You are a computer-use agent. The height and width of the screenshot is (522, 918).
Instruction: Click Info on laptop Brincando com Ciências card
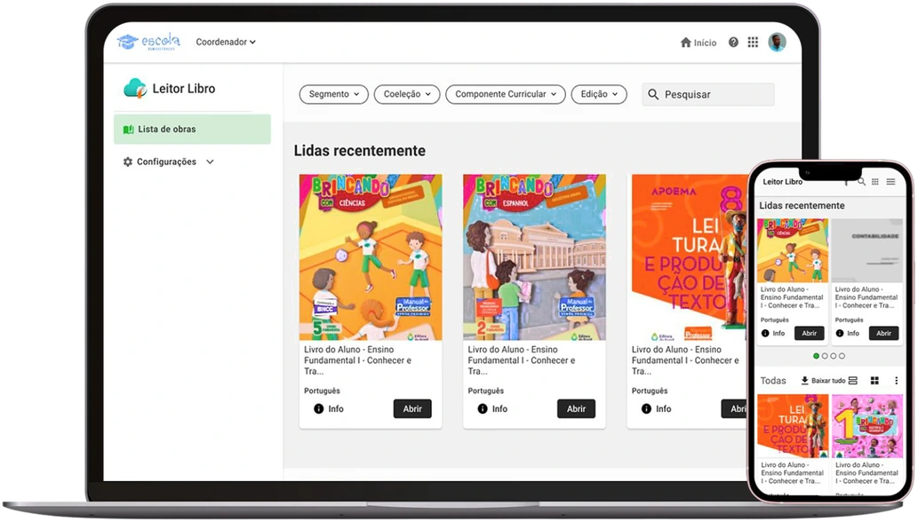coord(329,408)
